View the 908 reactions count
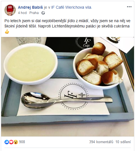Viewport: 136px width, 151px height. 22,142
